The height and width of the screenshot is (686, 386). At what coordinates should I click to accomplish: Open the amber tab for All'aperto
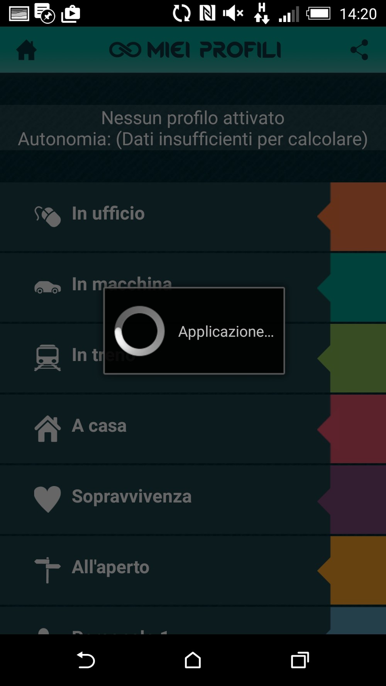(x=352, y=570)
